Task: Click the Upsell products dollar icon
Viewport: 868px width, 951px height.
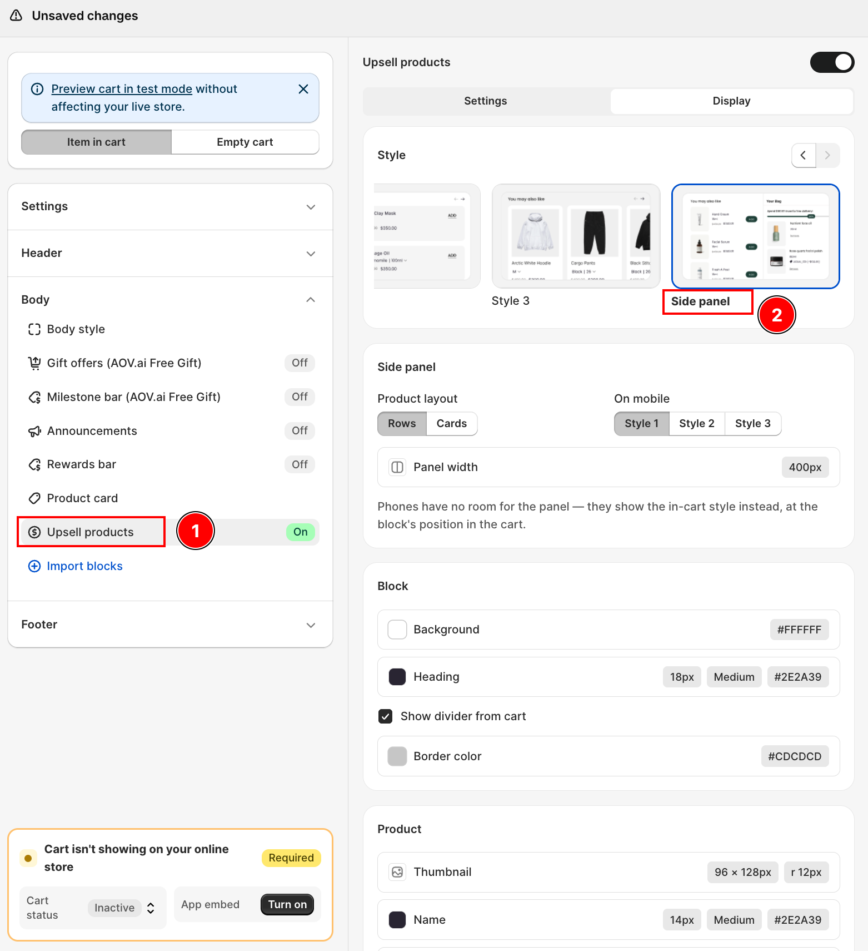Action: [34, 532]
